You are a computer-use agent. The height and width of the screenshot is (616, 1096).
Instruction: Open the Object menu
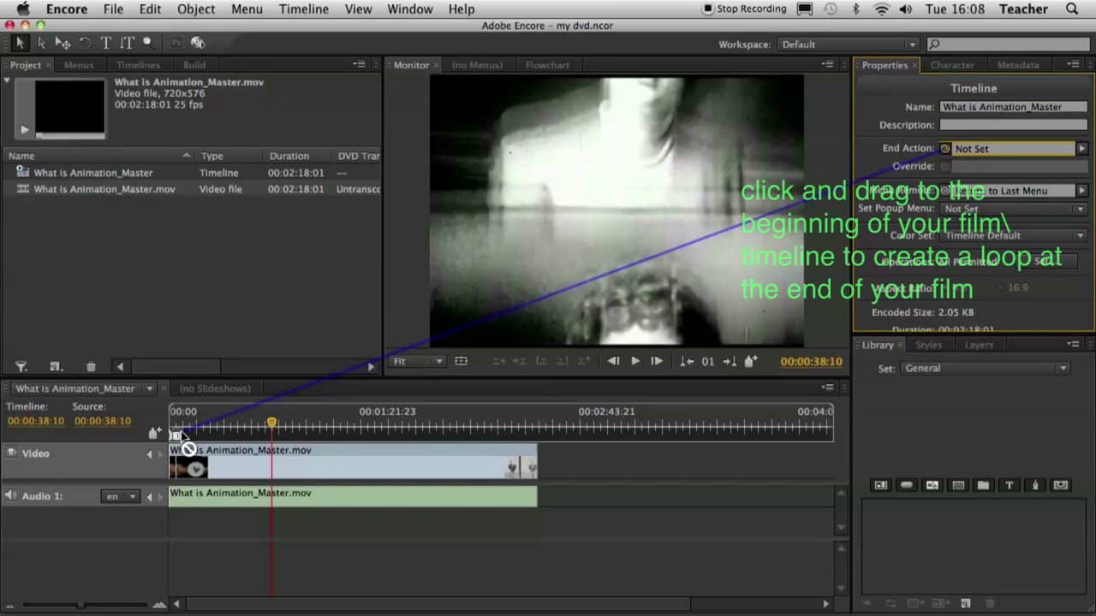pyautogui.click(x=196, y=9)
